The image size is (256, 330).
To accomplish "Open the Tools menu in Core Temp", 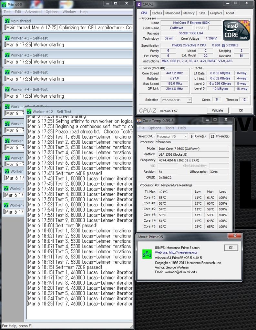I will click(169, 128).
